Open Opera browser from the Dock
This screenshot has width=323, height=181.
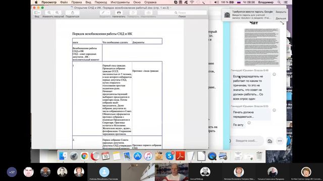95,156
